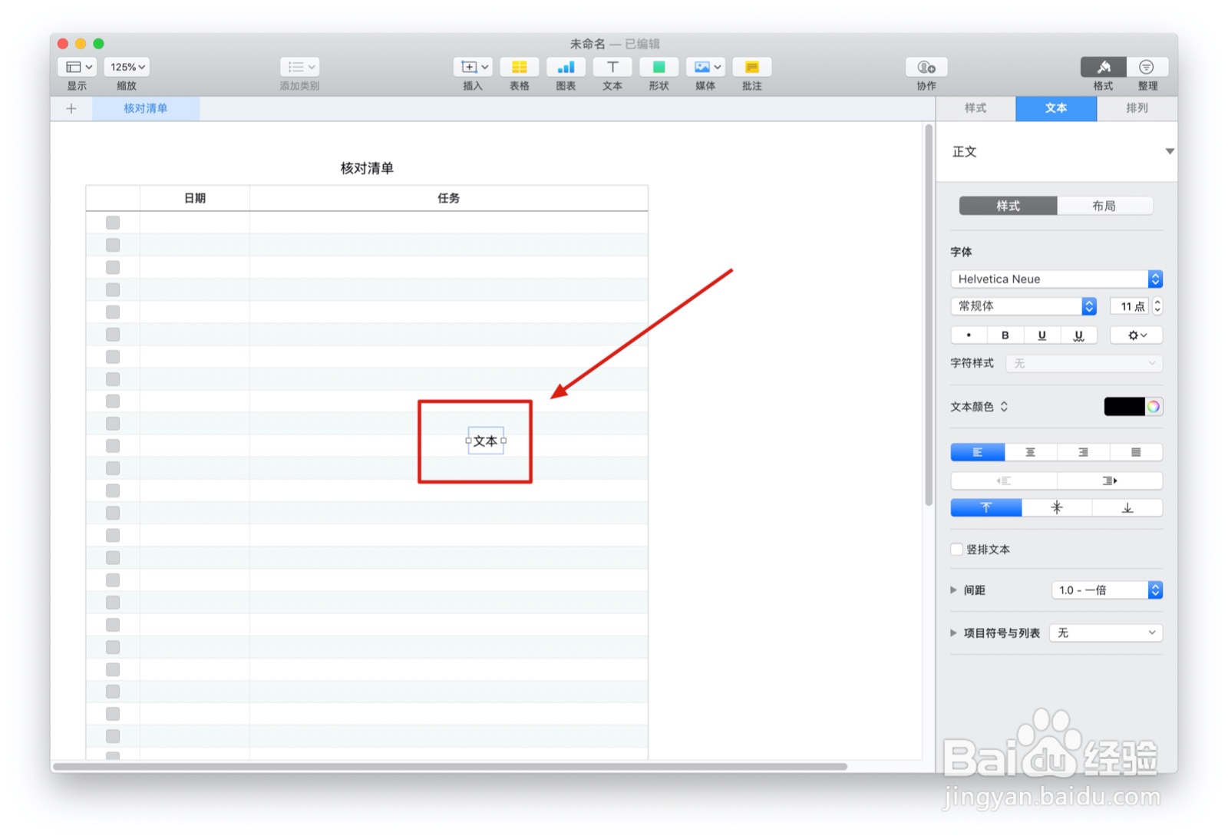Apply underline formatting
The height and width of the screenshot is (839, 1228).
(1041, 335)
